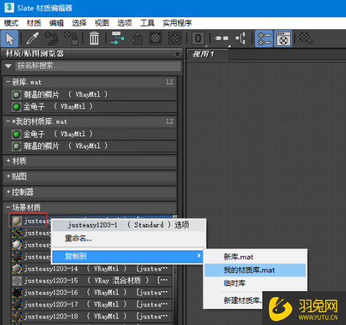Viewport: 346px width, 325px height.
Task: Click Assign Material to Selection icon
Action: pyautogui.click(x=71, y=39)
